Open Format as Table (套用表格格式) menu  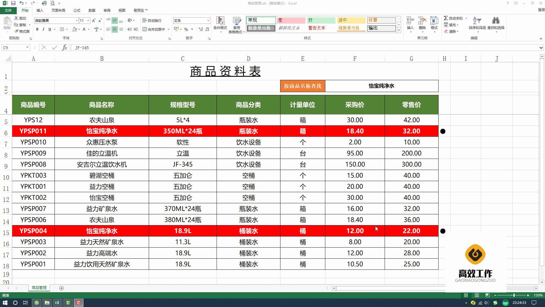236,25
